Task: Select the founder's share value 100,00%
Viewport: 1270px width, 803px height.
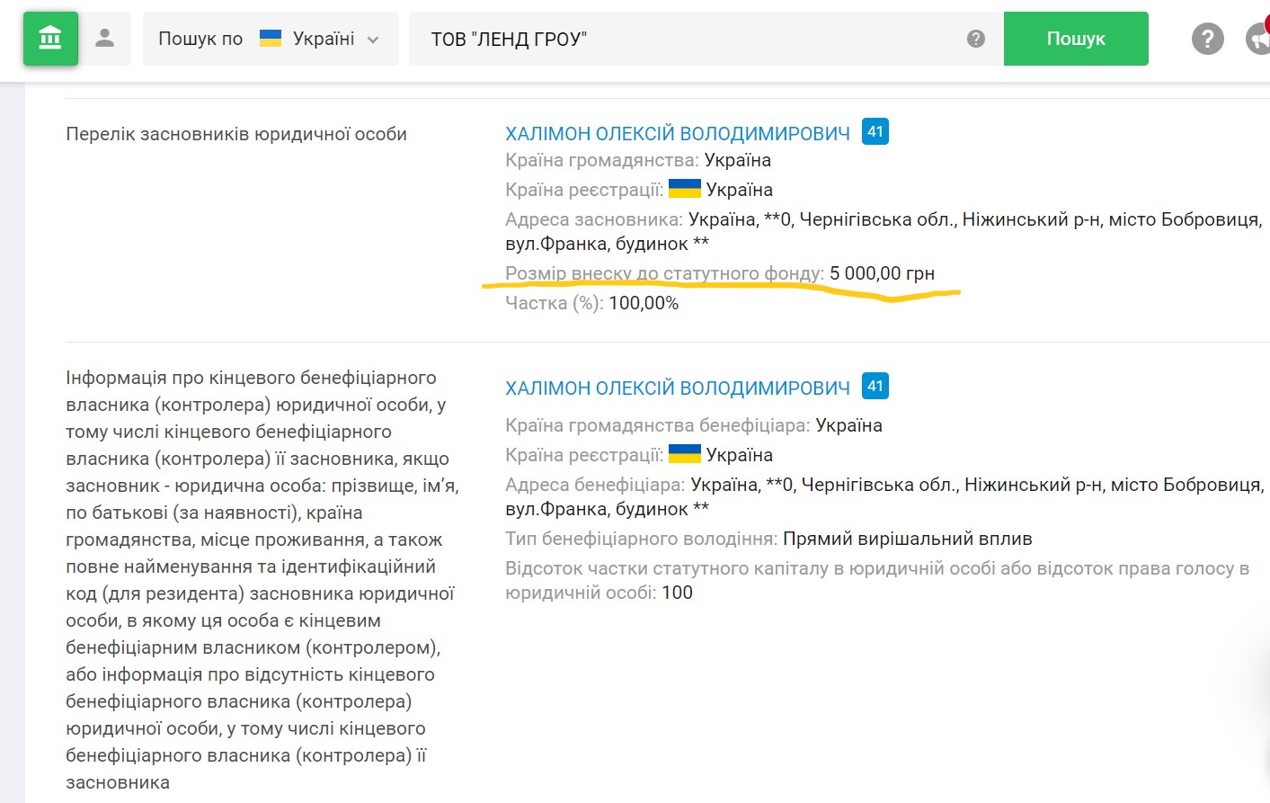Action: tap(644, 303)
